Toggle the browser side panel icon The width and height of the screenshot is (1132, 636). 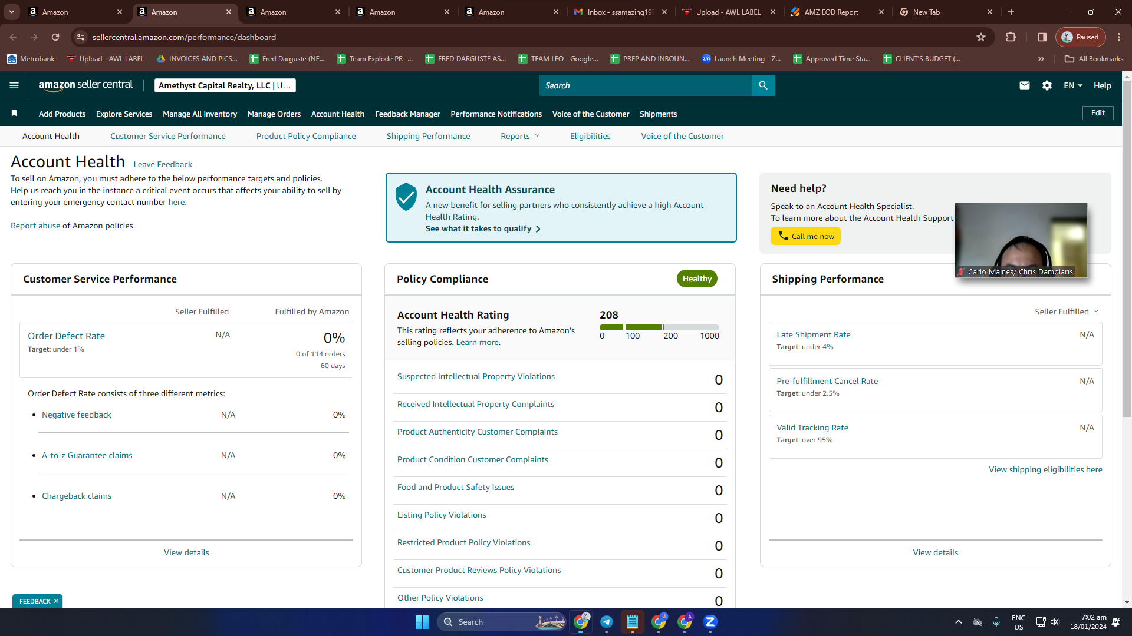[x=1042, y=37]
